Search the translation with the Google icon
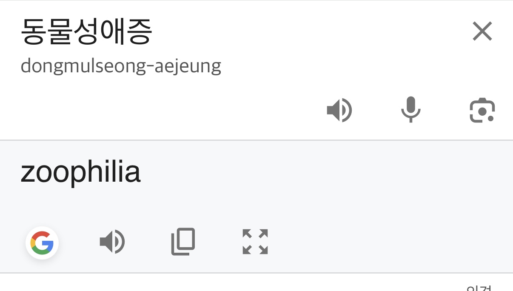 coord(42,243)
